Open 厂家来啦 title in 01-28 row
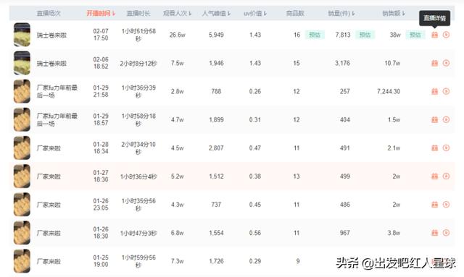The height and width of the screenshot is (277, 464). (49, 148)
